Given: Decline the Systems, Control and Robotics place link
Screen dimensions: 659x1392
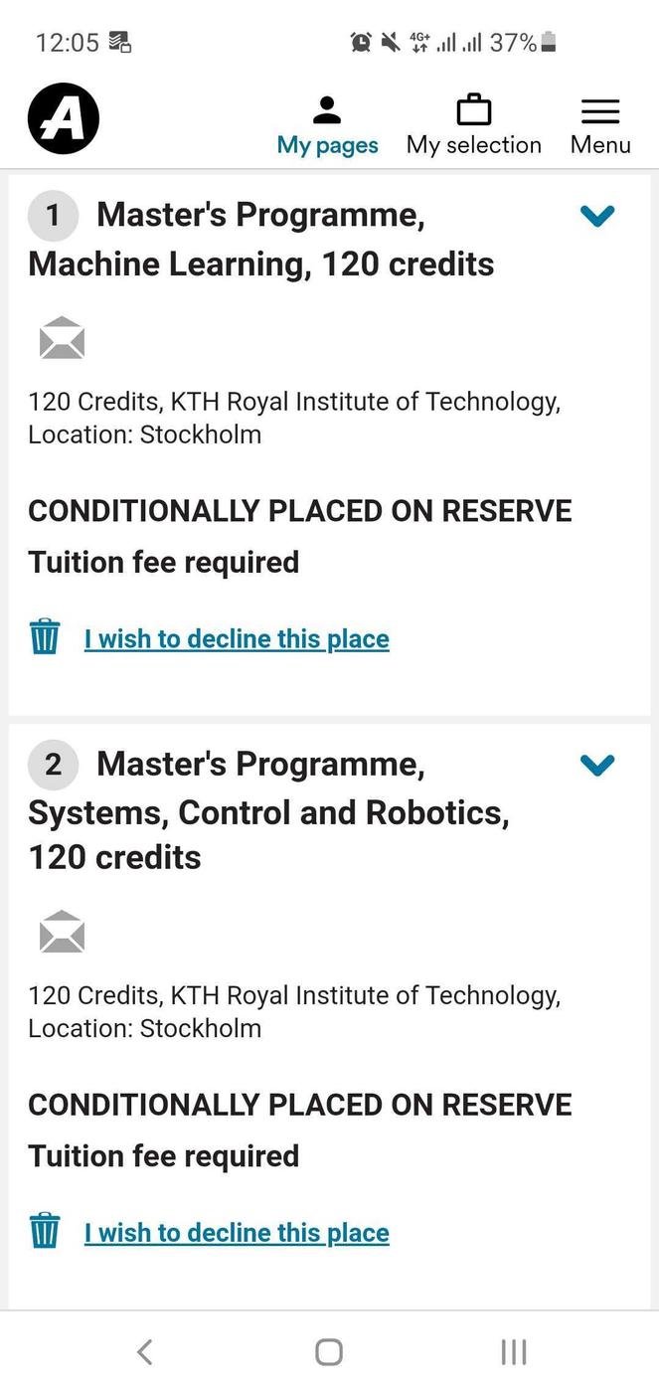Looking at the screenshot, I should (x=237, y=1233).
